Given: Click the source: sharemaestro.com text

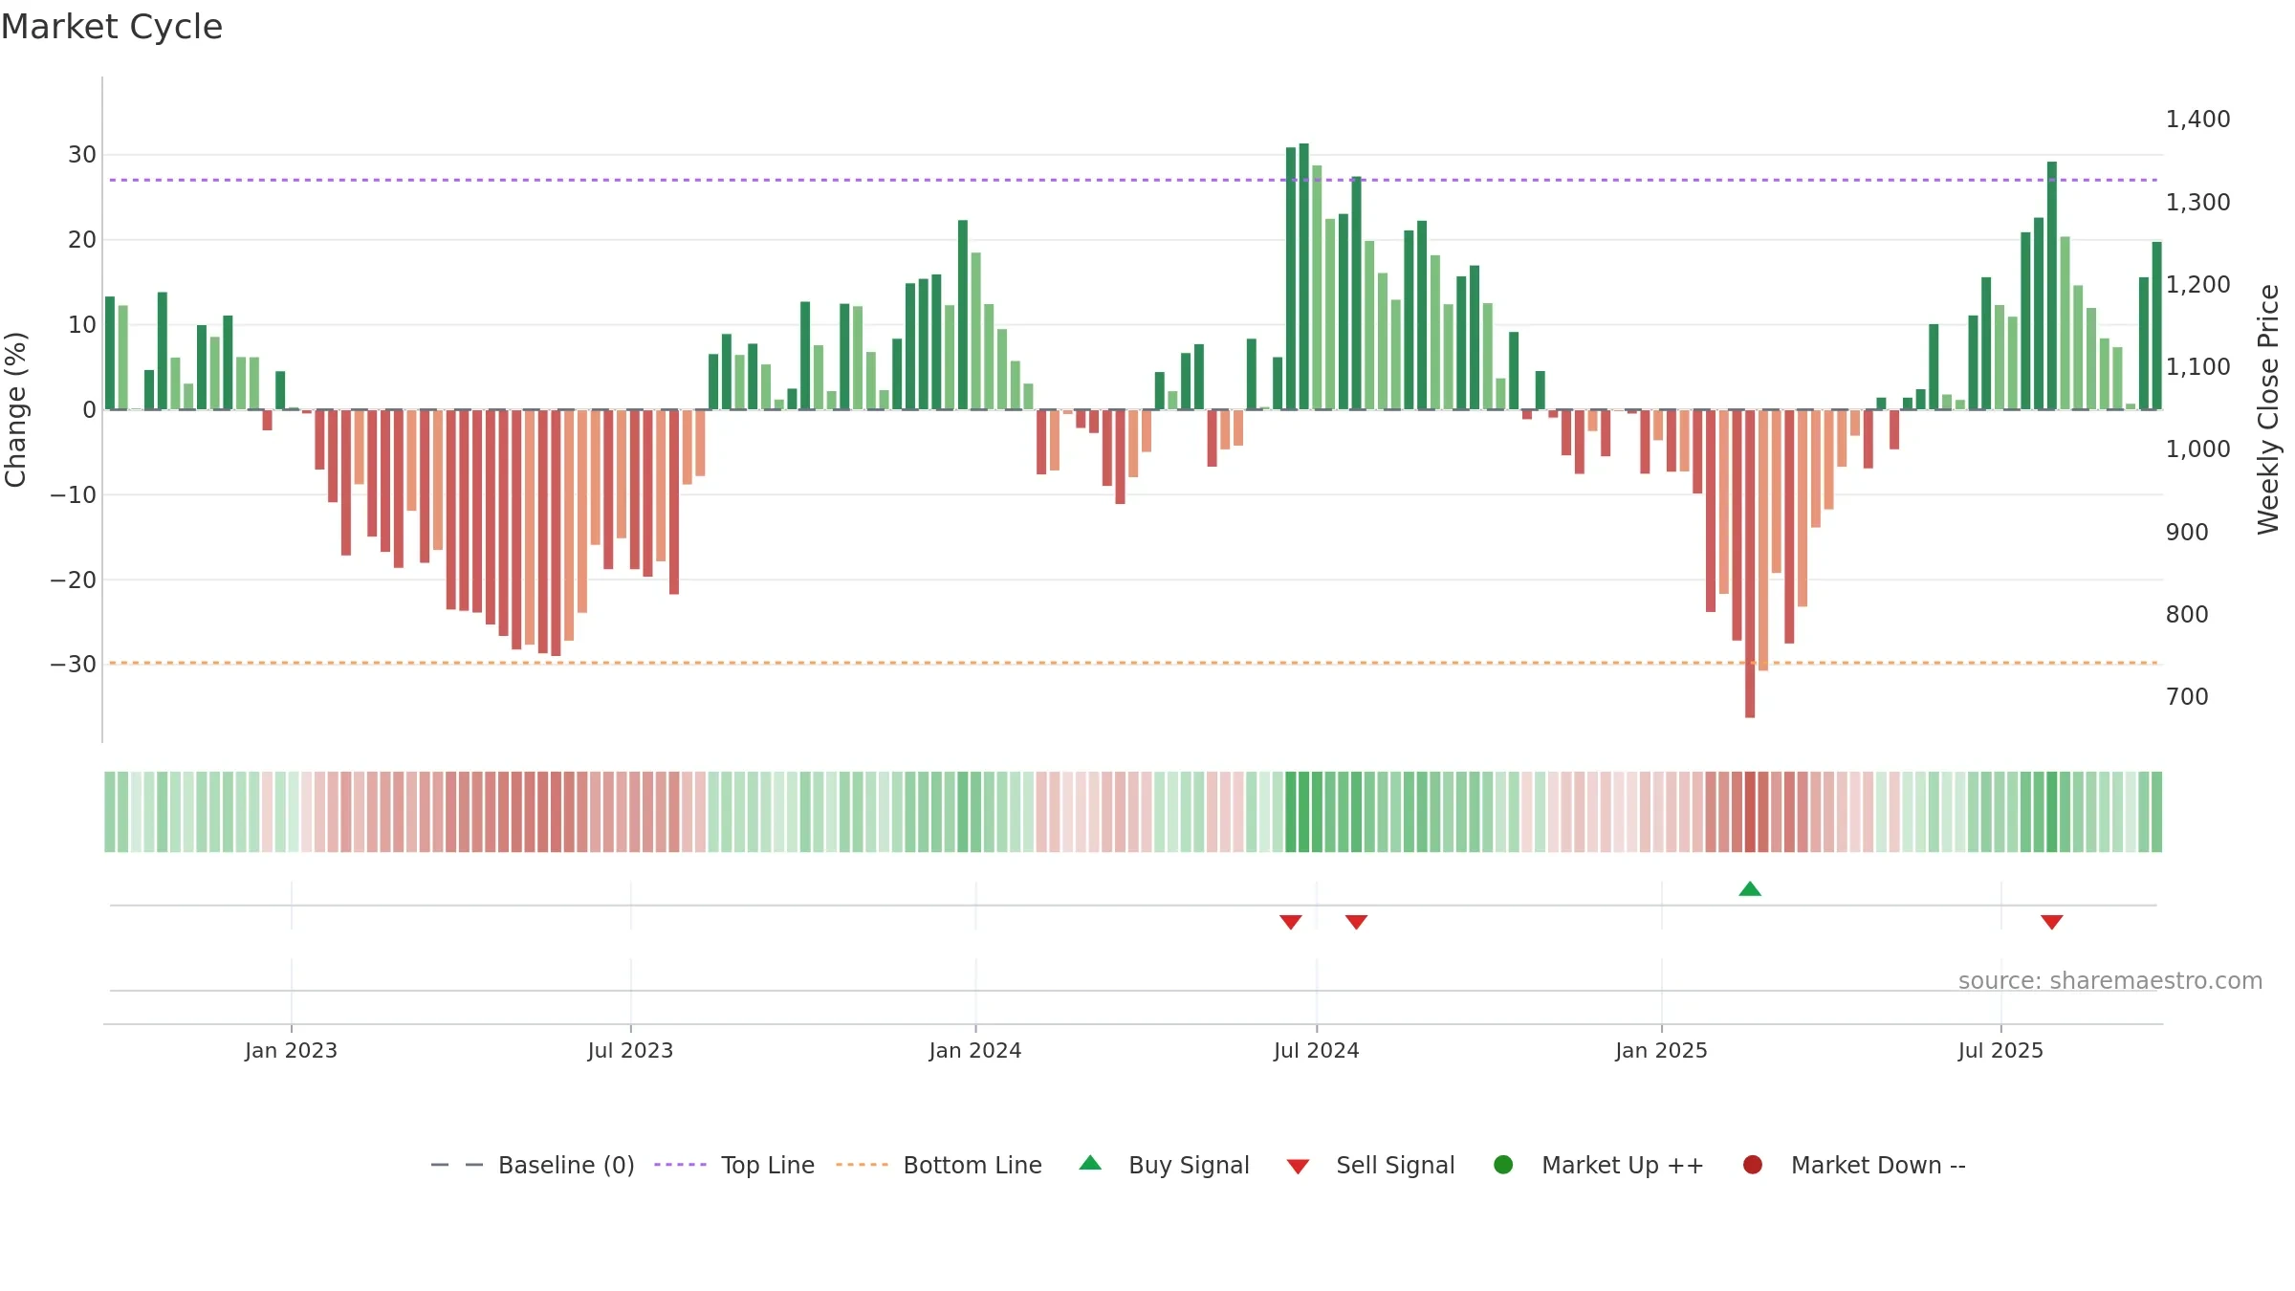Looking at the screenshot, I should click(x=2110, y=981).
